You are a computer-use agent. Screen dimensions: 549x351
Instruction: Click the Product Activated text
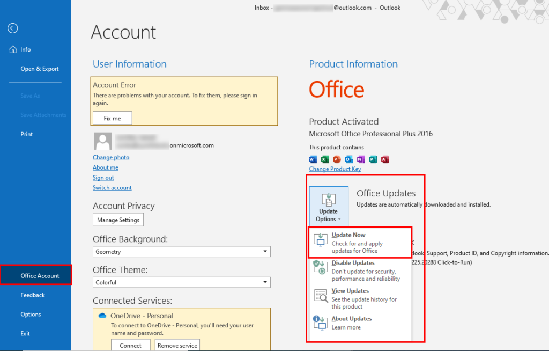[344, 122]
